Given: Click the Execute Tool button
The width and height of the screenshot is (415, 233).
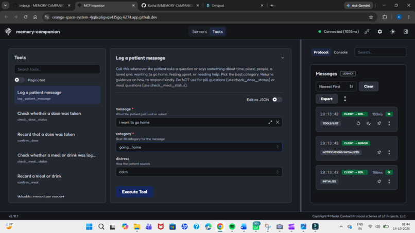Looking at the screenshot, I should pyautogui.click(x=134, y=192).
